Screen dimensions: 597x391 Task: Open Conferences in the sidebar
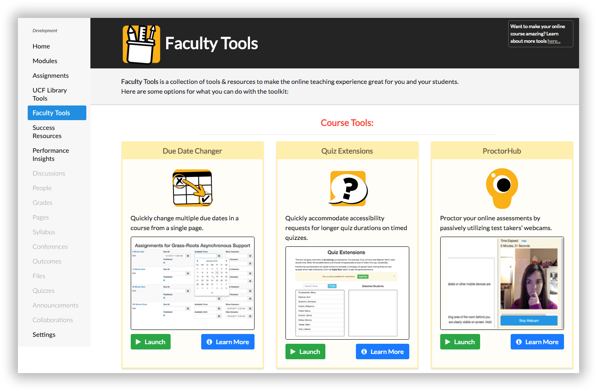coord(50,247)
